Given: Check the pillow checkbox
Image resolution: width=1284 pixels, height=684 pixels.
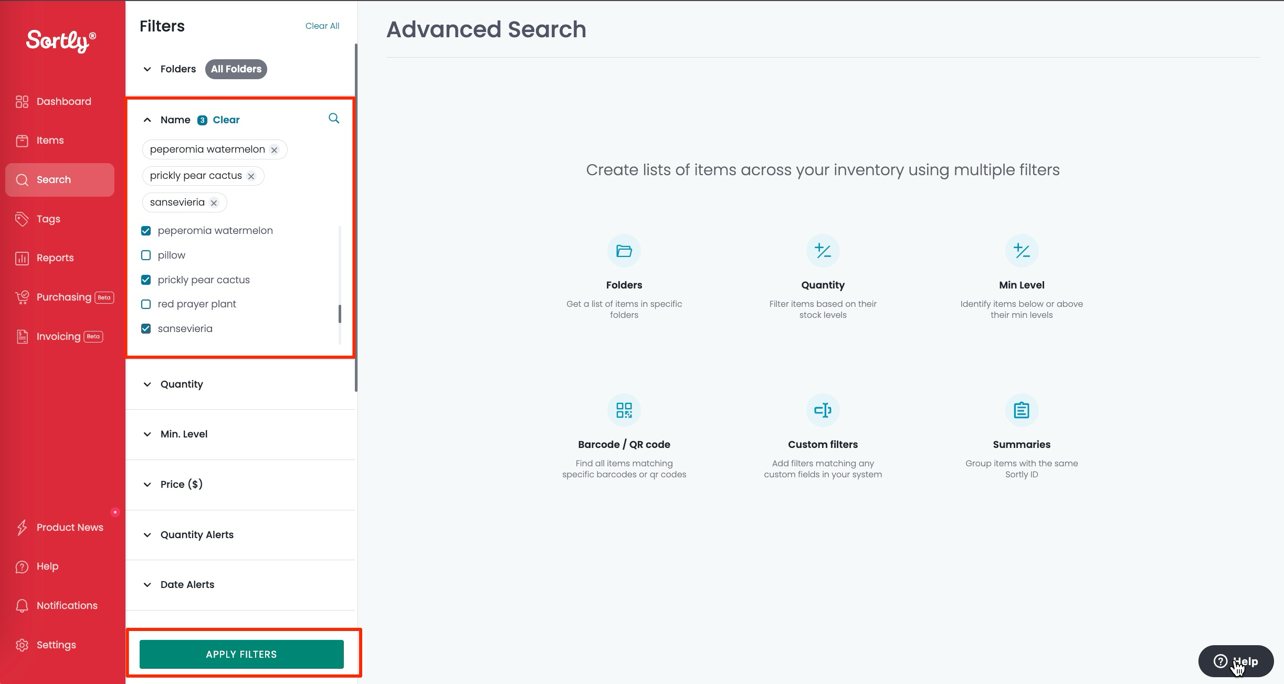Looking at the screenshot, I should pos(146,255).
